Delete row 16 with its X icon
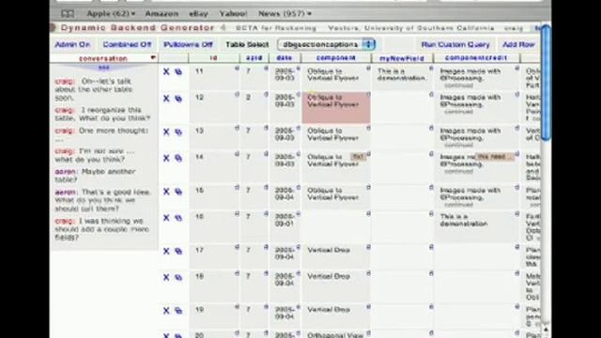 [x=166, y=218]
